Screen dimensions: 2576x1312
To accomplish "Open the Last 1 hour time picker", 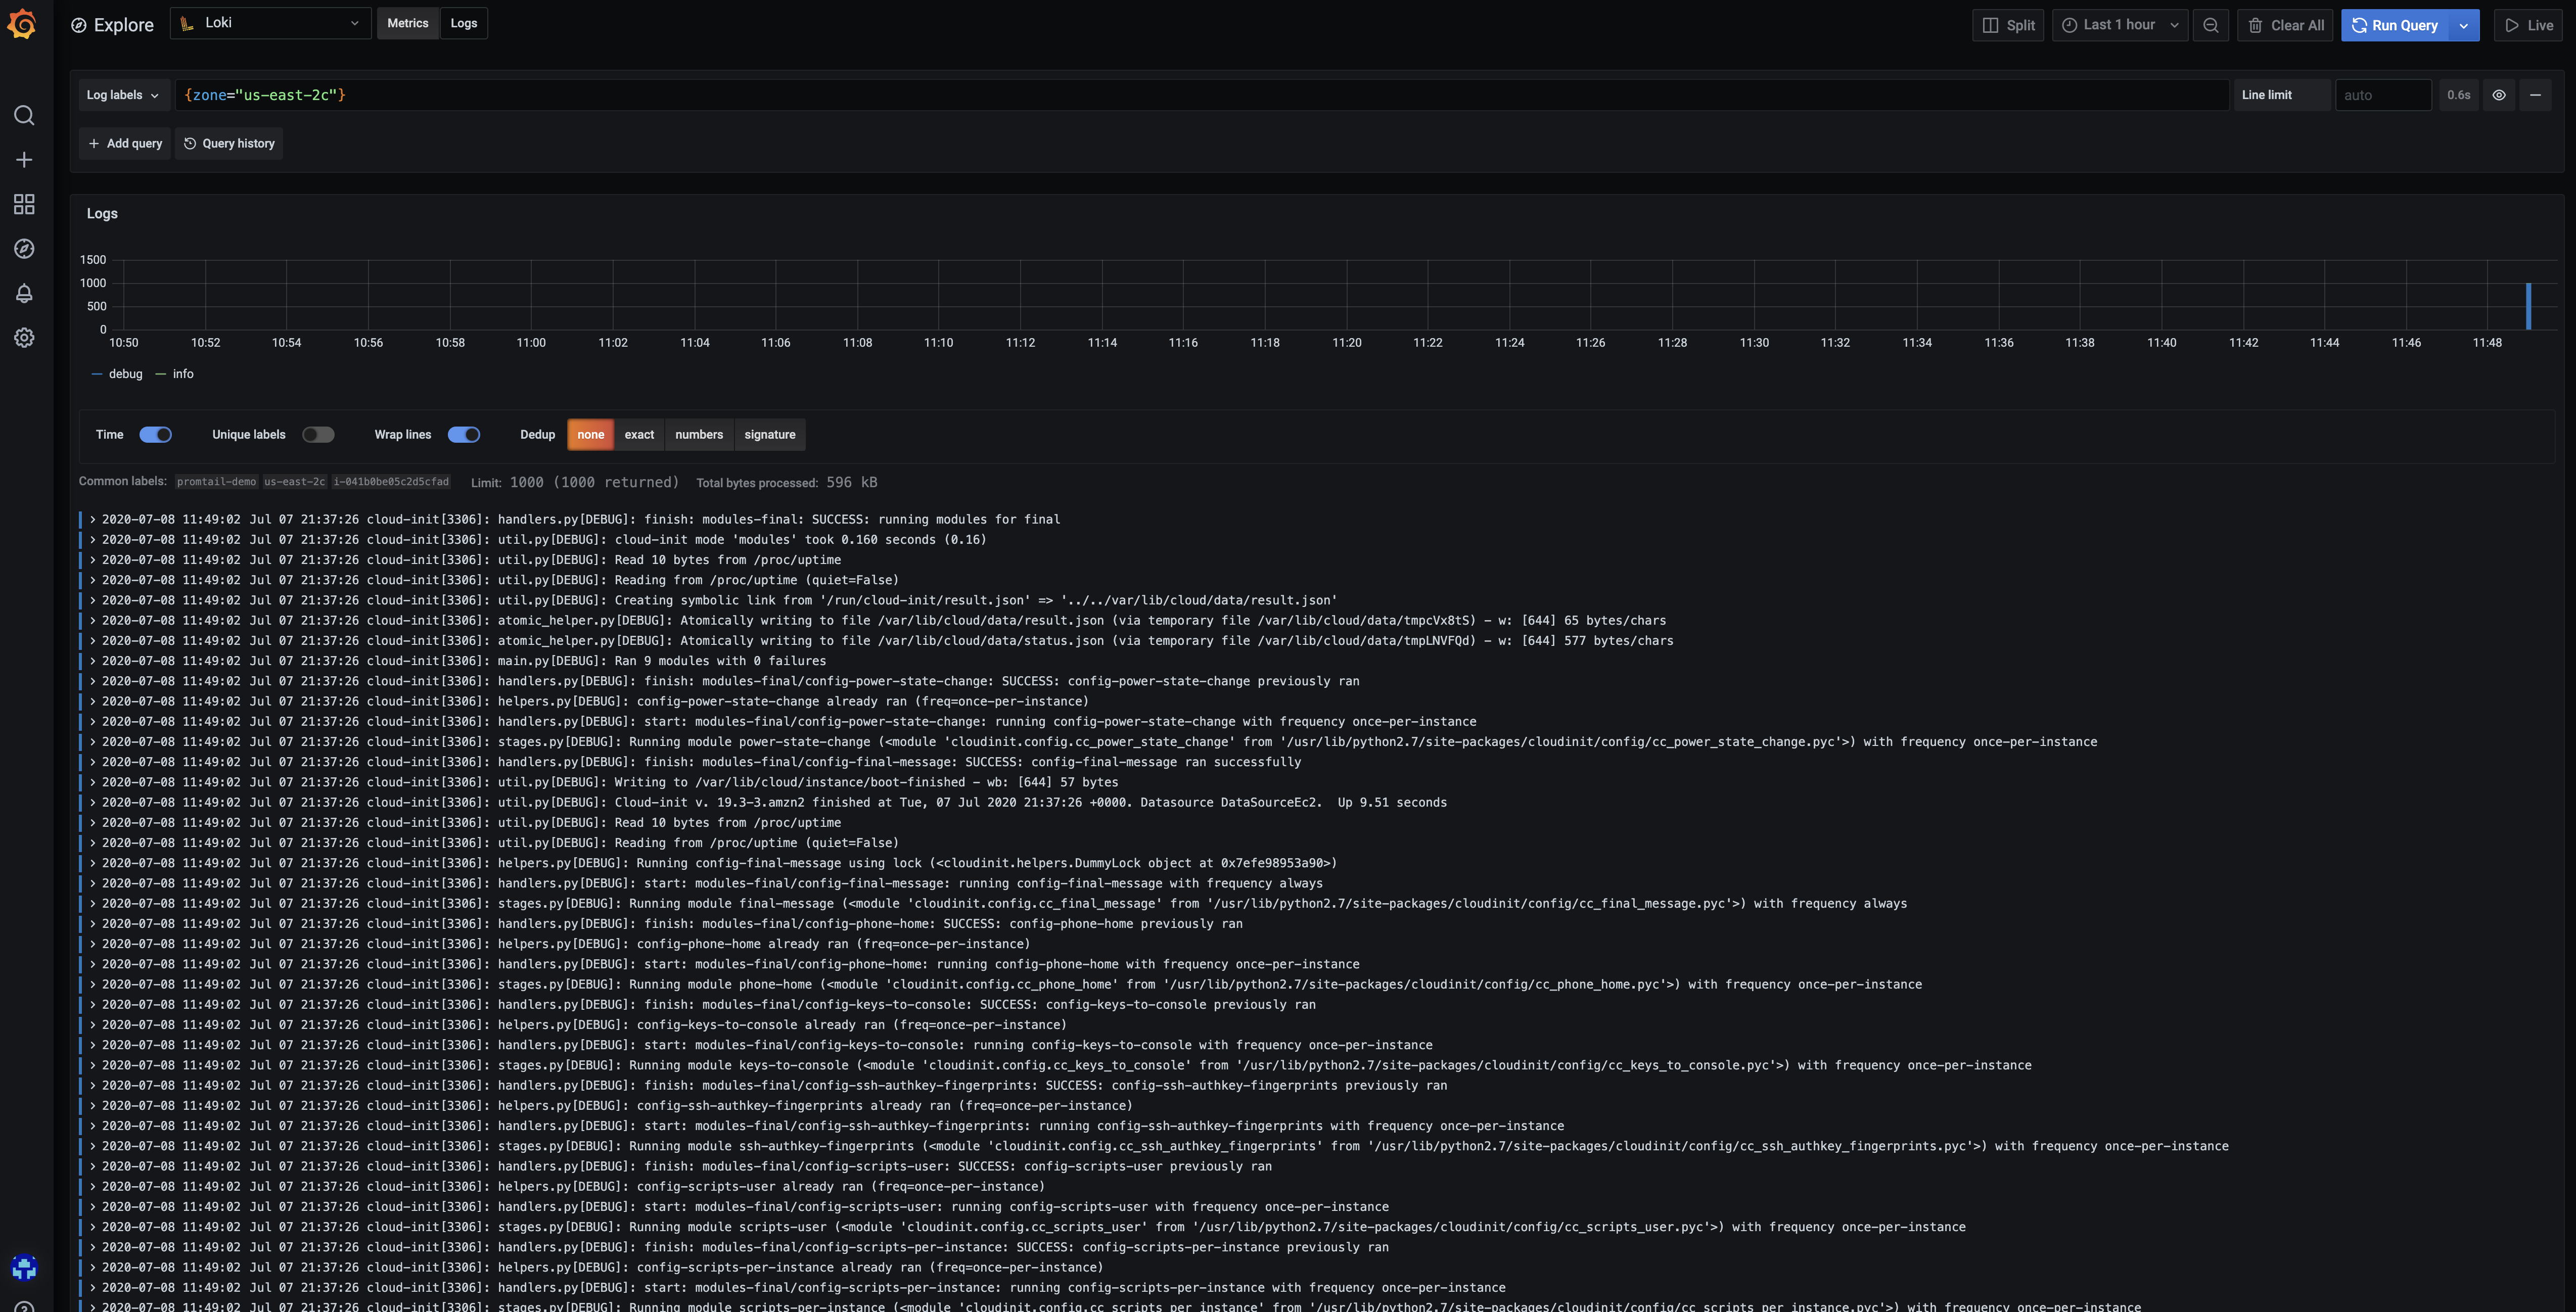I will click(x=2119, y=25).
